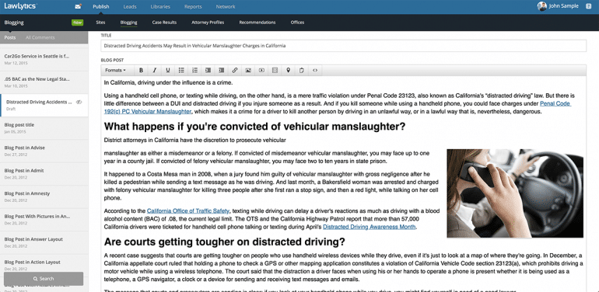Open the mail notifications envelope icon
The height and width of the screenshot is (292, 599).
79,6
